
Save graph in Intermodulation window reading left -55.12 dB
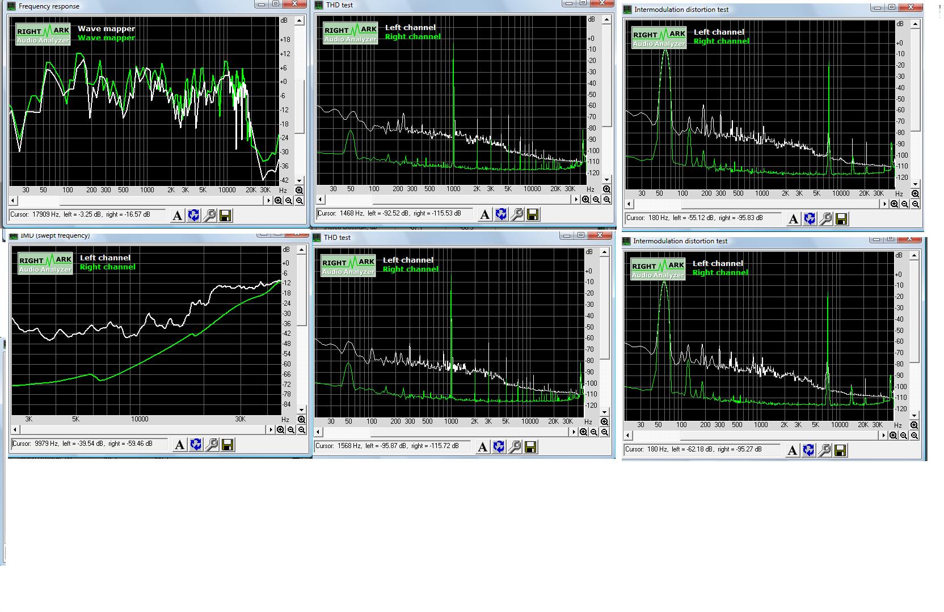[841, 219]
